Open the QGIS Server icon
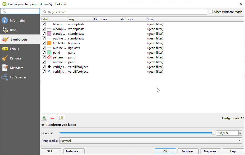The height and width of the screenshot is (155, 245). pos(5,77)
